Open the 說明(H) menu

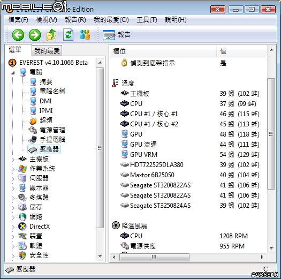[x=176, y=20]
